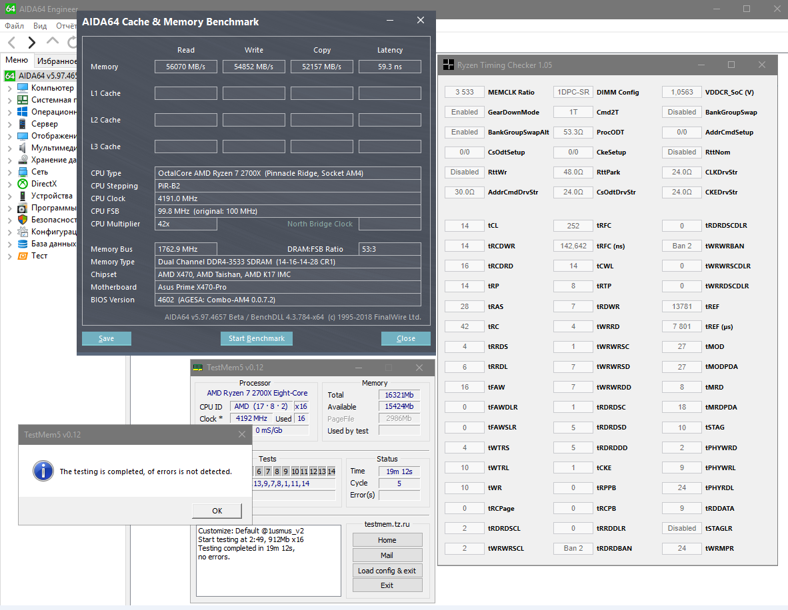This screenshot has height=610, width=788.
Task: Click the AIDA64 v5.97 root node icon
Action: point(10,76)
